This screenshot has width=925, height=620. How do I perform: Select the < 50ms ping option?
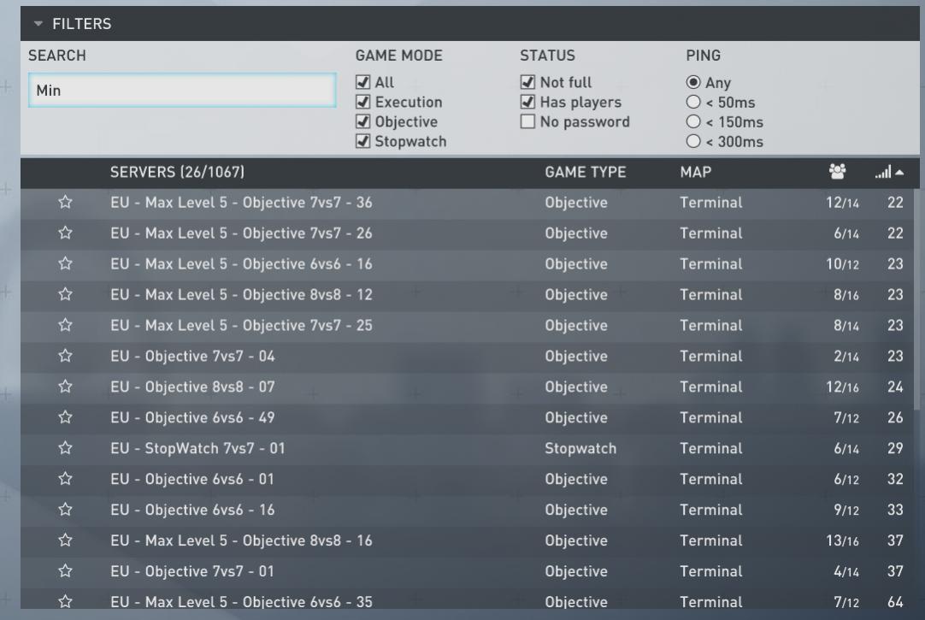click(693, 103)
